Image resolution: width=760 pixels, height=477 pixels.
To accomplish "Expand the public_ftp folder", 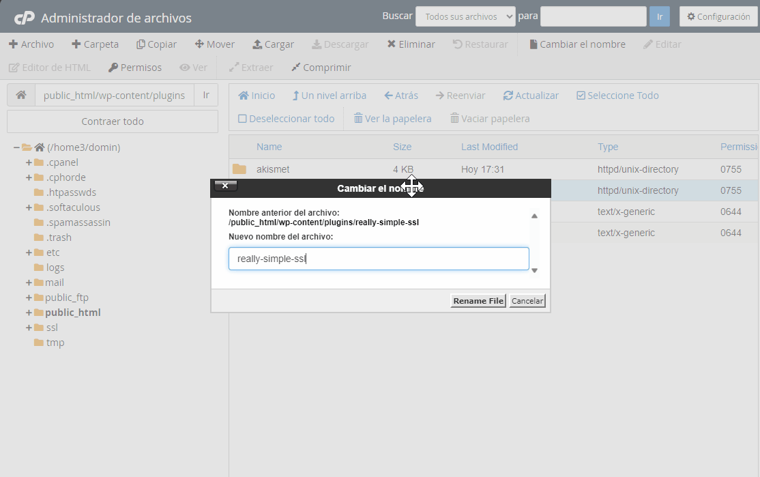I will point(29,298).
